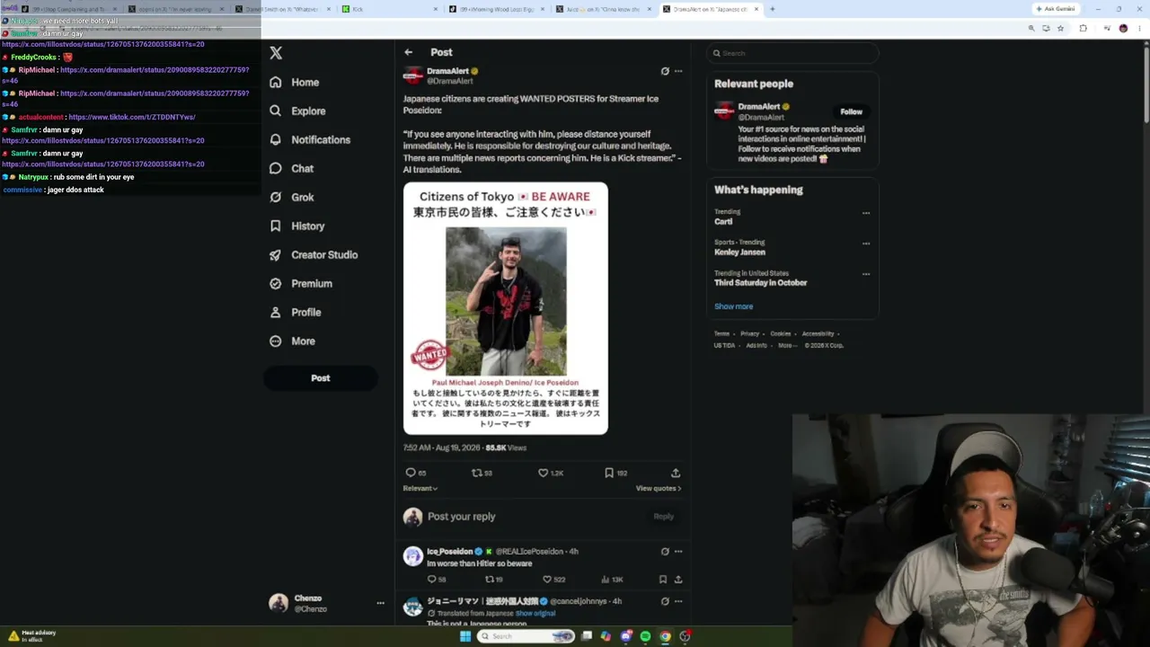The width and height of the screenshot is (1150, 647).
Task: Open Grok from the sidebar
Action: click(291, 198)
